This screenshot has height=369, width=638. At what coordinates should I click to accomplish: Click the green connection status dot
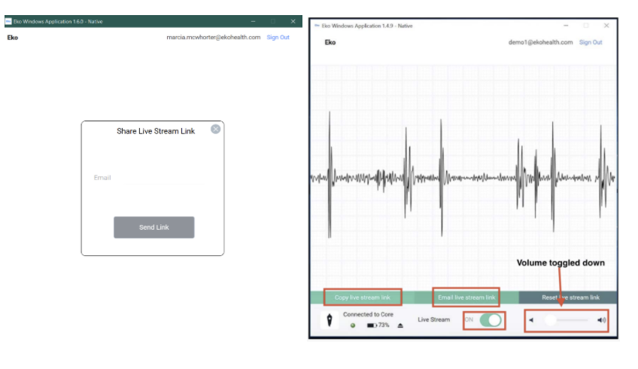point(353,325)
